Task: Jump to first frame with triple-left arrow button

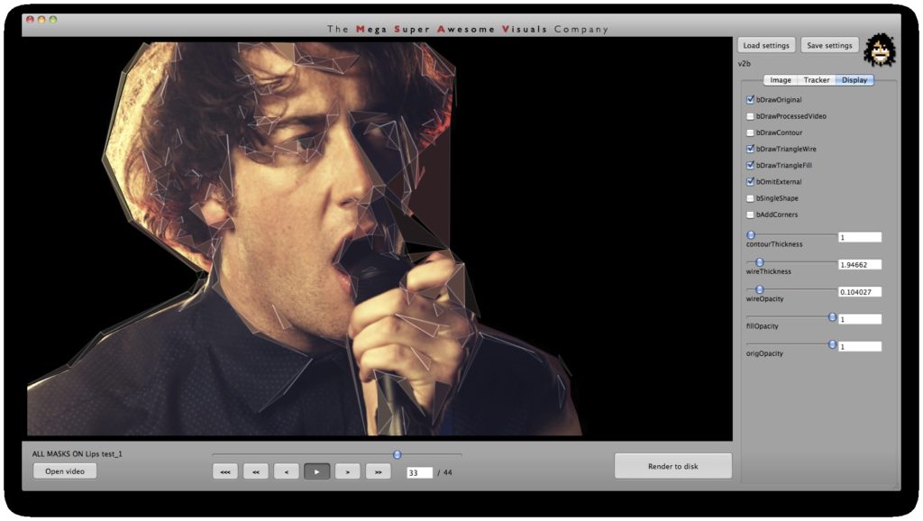Action: 224,471
